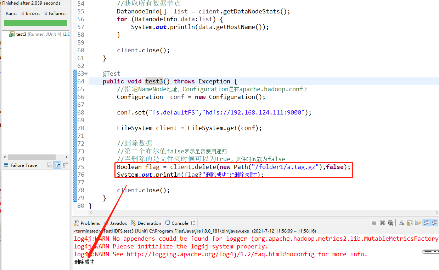Click the '//获取所有数据节点' comment on line 54
439x270 pixels.
[x=149, y=4]
